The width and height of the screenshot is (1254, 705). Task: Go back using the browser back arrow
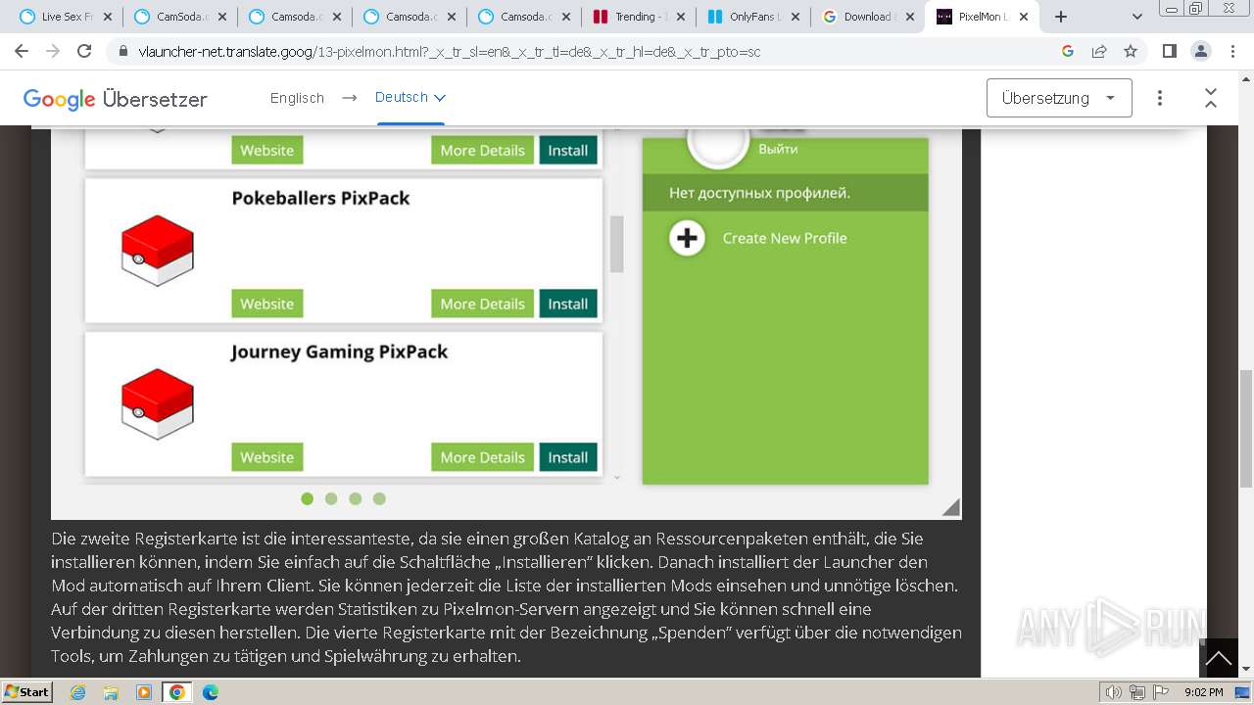click(x=22, y=51)
